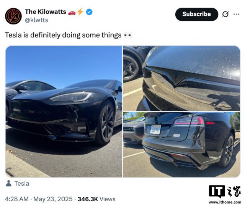
Task: Click the @klwtts handle
Action: [36, 20]
